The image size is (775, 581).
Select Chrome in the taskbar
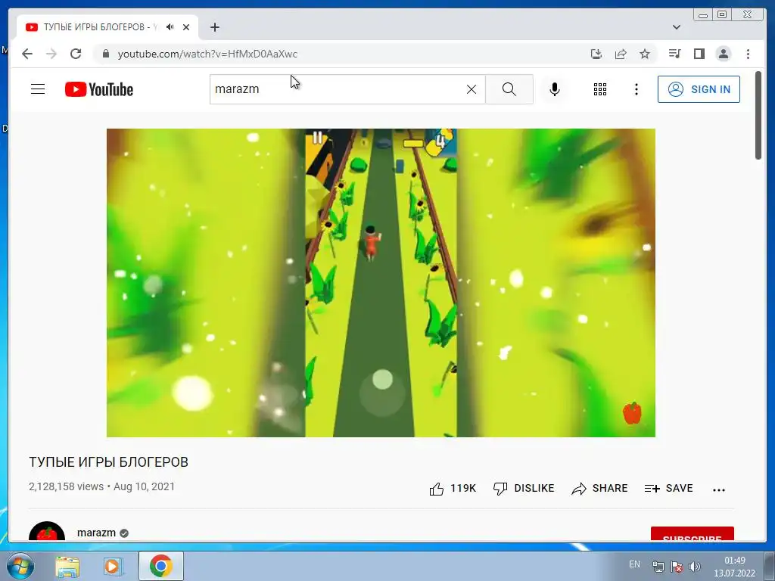click(x=160, y=566)
